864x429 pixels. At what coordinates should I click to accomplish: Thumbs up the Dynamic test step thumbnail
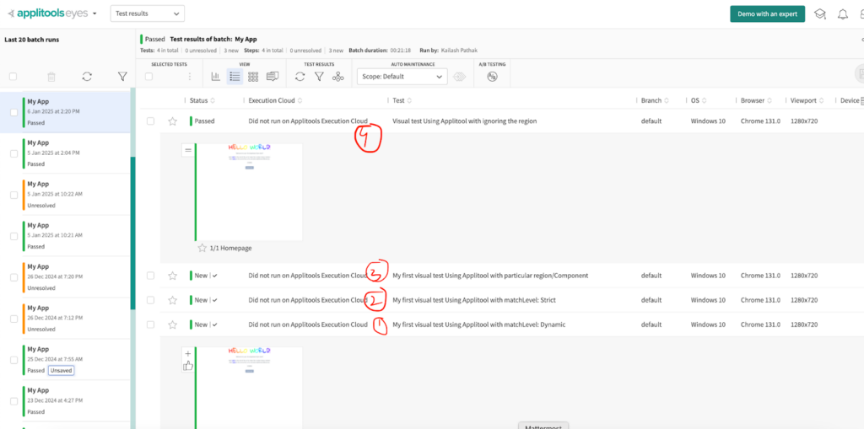[187, 365]
